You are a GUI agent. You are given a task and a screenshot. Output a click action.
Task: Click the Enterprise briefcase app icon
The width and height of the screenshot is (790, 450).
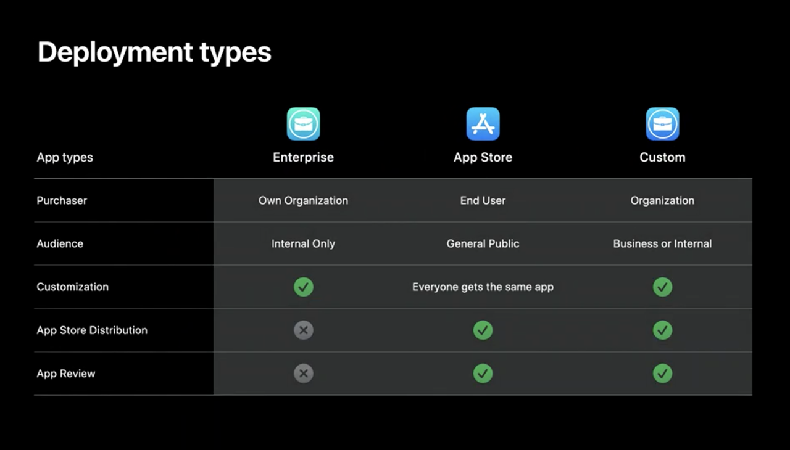[x=303, y=124]
